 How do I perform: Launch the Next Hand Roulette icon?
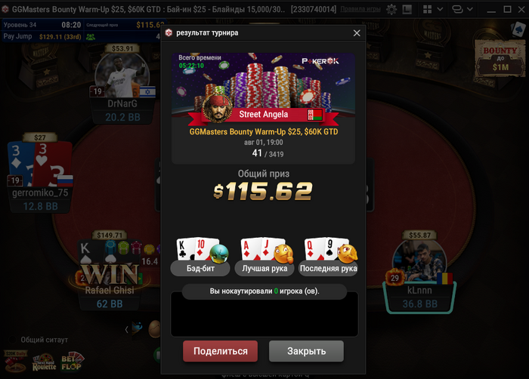point(44,362)
